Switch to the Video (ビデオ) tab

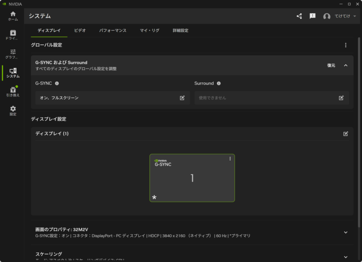(x=80, y=31)
